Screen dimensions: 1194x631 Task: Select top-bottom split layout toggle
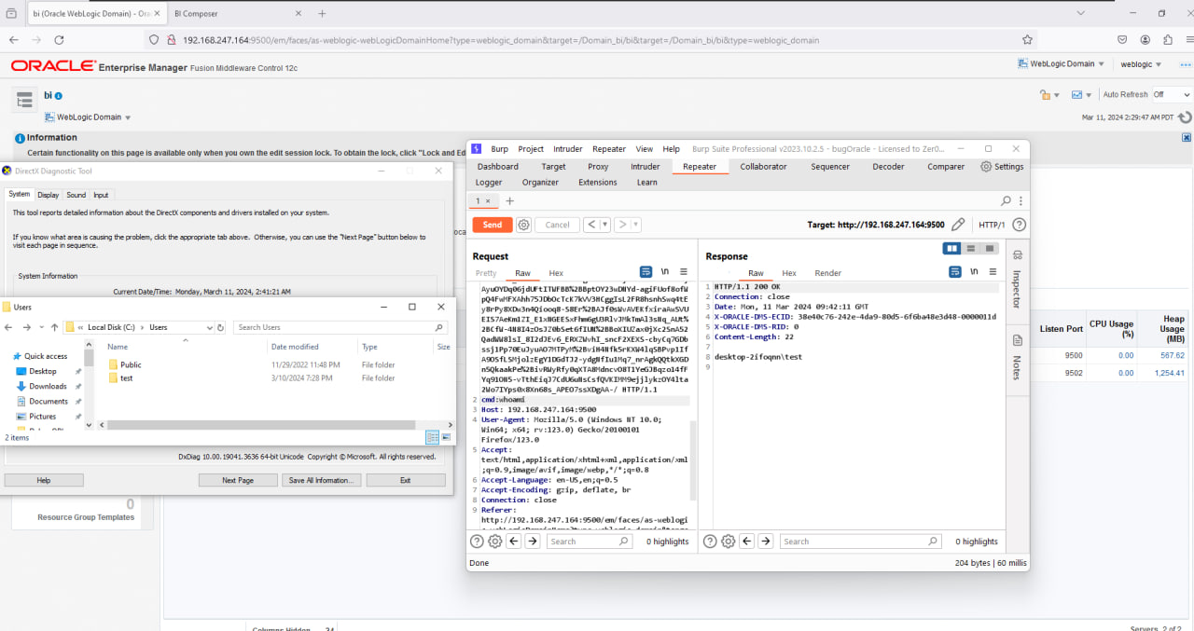coord(971,249)
